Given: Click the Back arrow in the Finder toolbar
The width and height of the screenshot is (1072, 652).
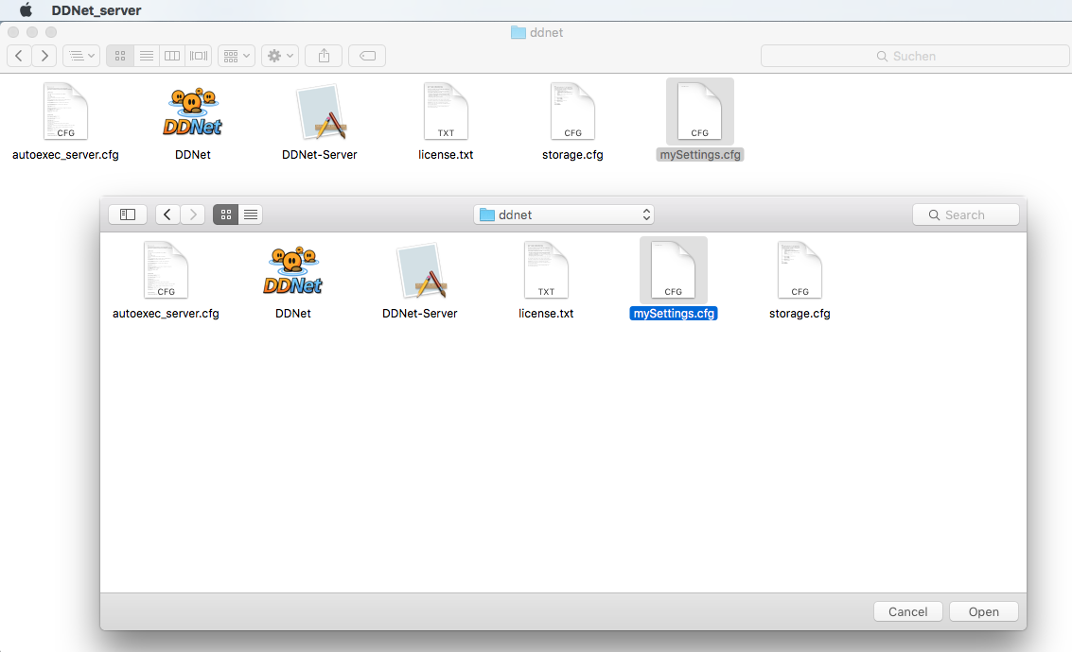Looking at the screenshot, I should point(18,55).
